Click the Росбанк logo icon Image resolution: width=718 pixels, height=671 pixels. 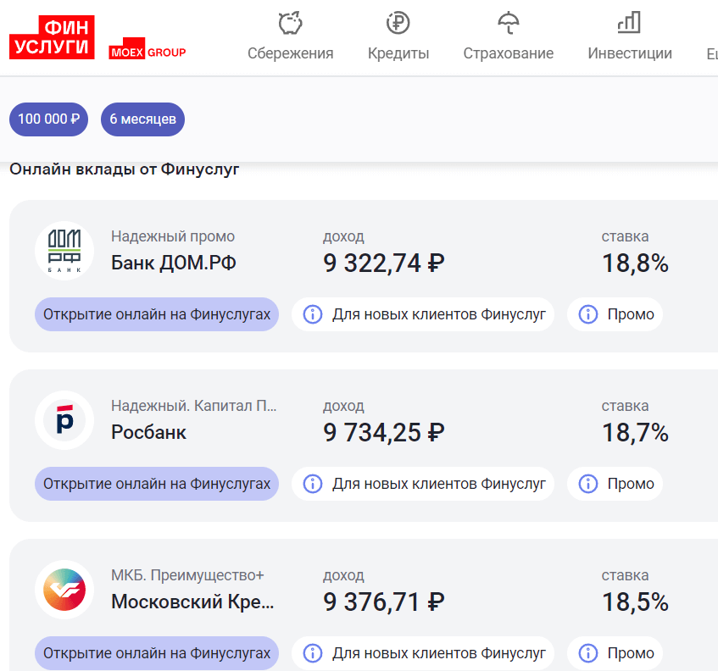(65, 419)
